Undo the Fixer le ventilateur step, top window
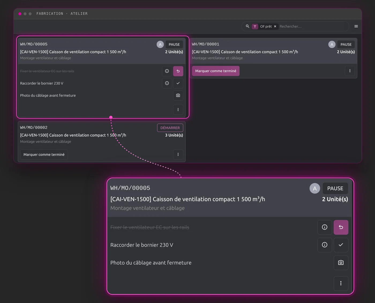 click(178, 71)
